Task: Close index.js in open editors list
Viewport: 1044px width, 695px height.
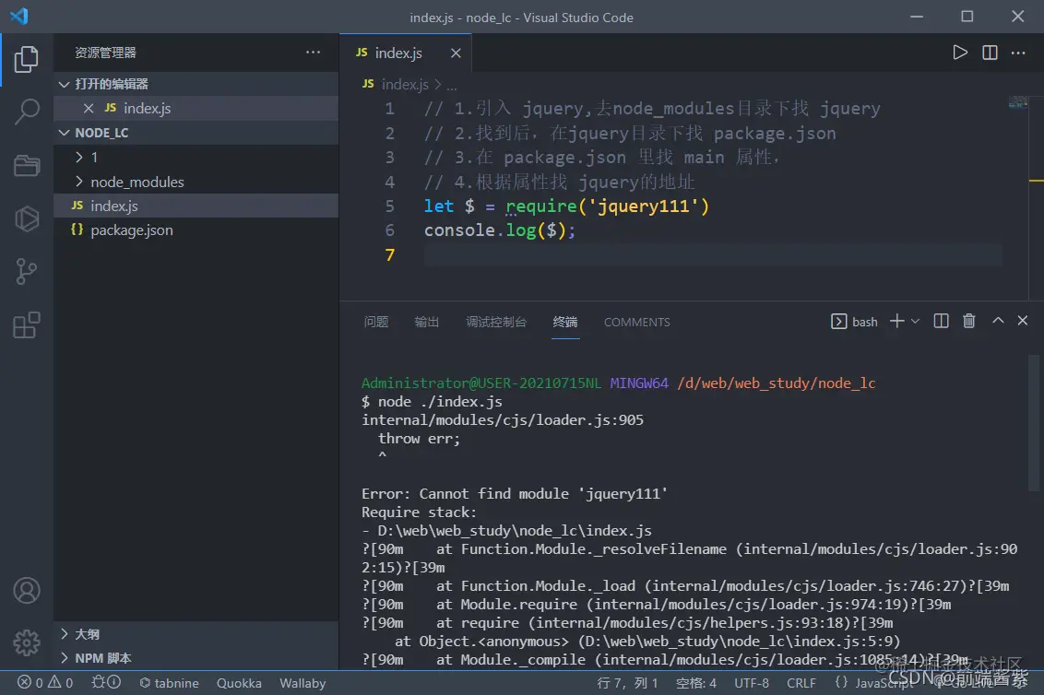Action: click(x=88, y=108)
